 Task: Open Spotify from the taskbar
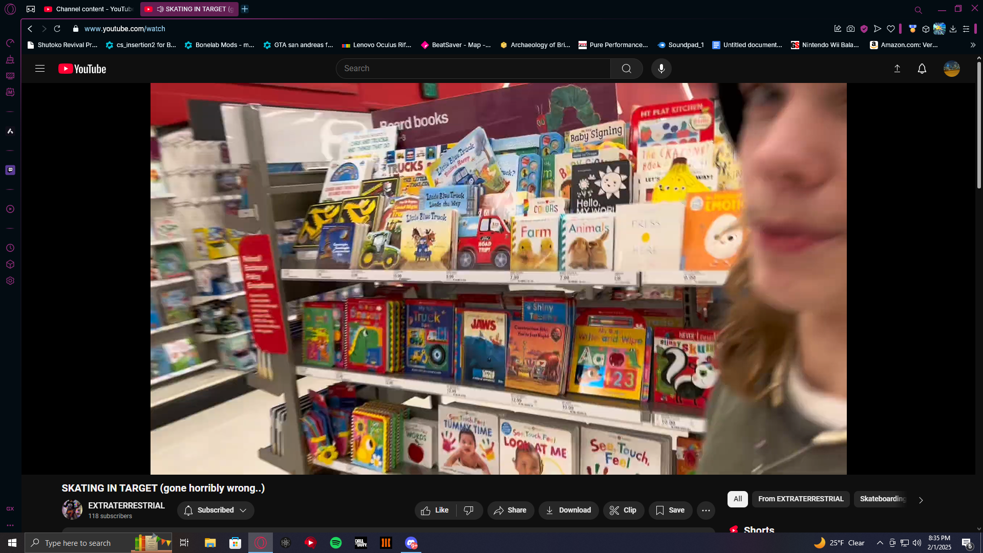[336, 543]
